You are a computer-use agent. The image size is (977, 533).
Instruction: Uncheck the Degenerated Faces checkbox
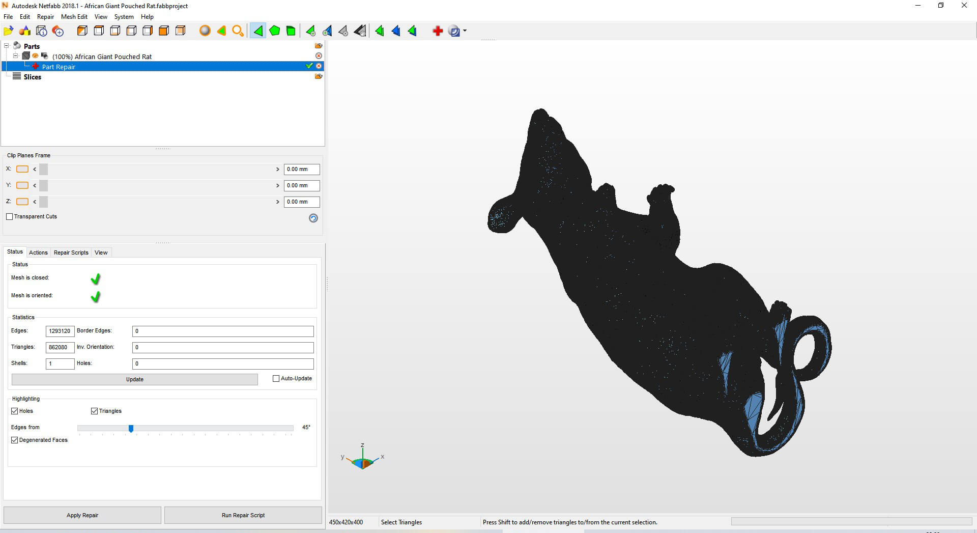click(15, 440)
